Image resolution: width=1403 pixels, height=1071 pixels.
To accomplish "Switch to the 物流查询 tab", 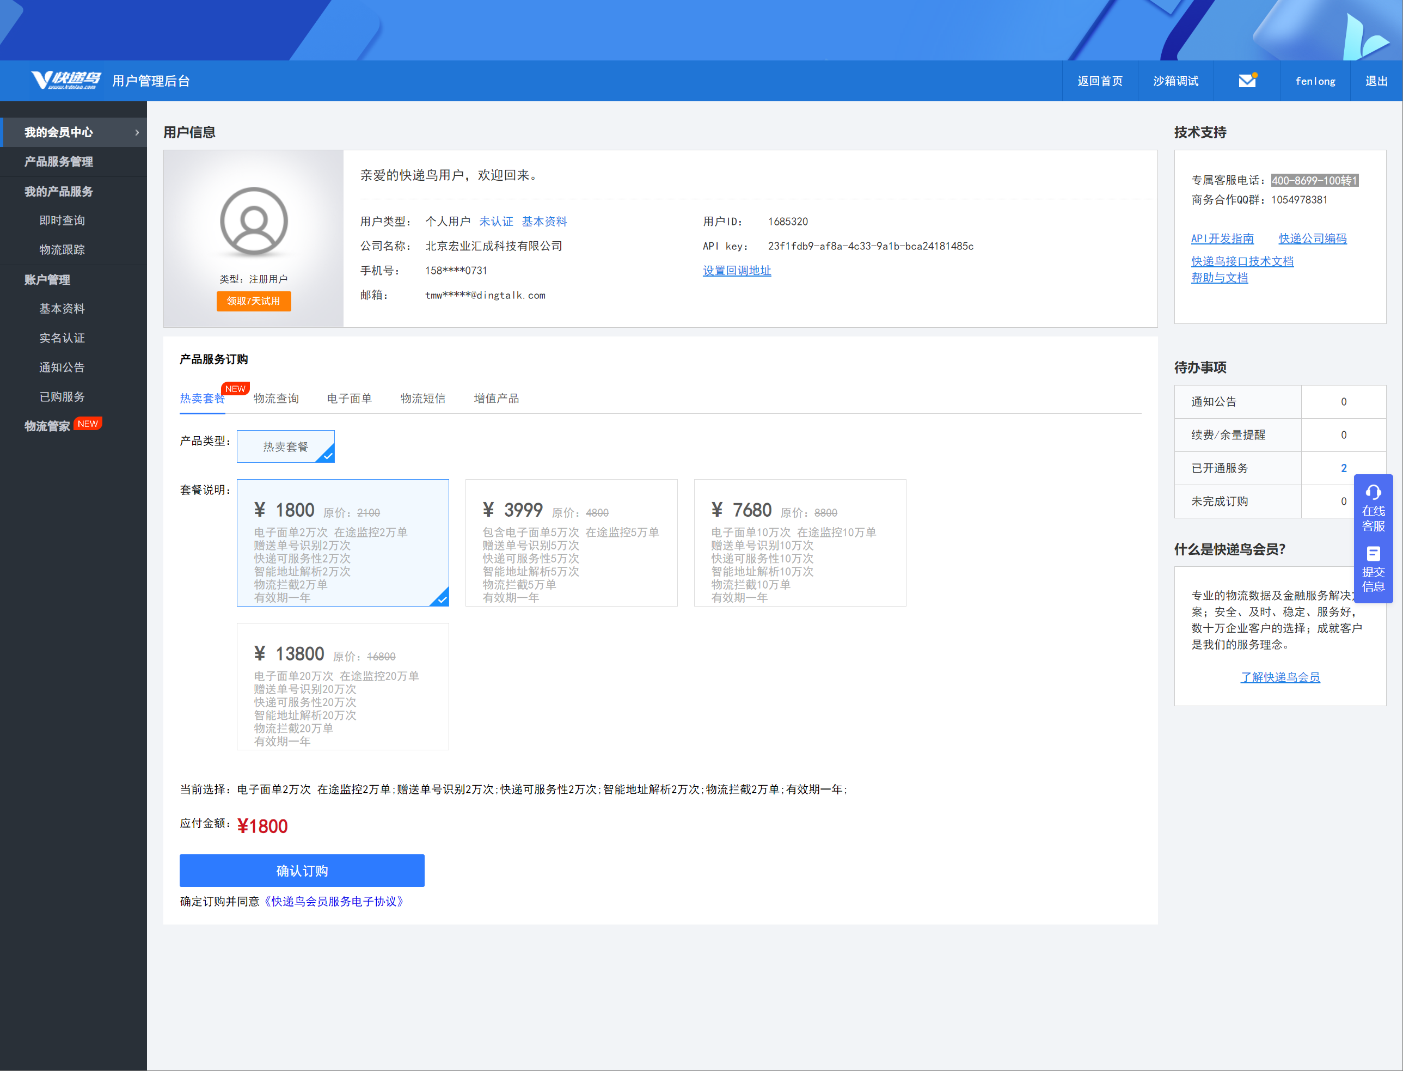I will pyautogui.click(x=276, y=399).
